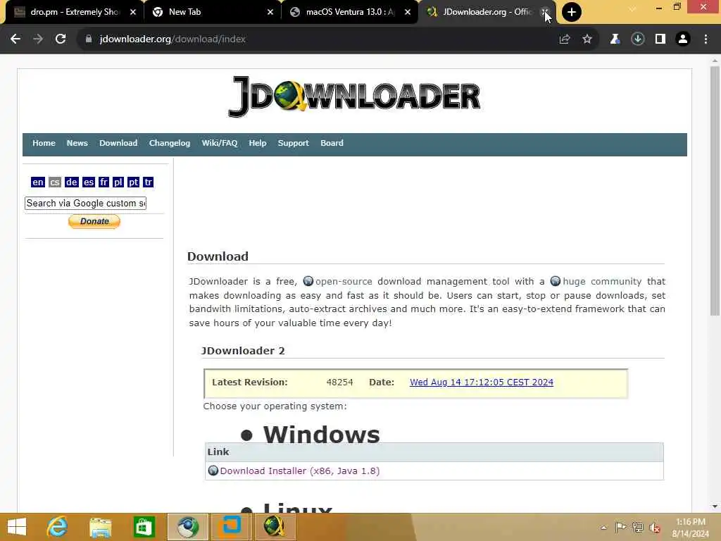721x541 pixels.
Task: Reload the JDownloader page
Action: pyautogui.click(x=61, y=39)
